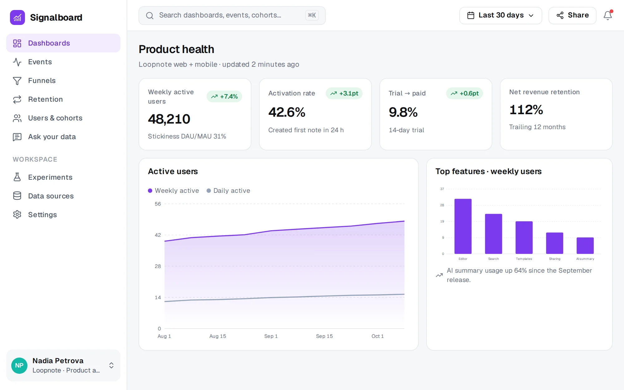Expand the Nadia Petrova workspace switcher

coord(63,365)
